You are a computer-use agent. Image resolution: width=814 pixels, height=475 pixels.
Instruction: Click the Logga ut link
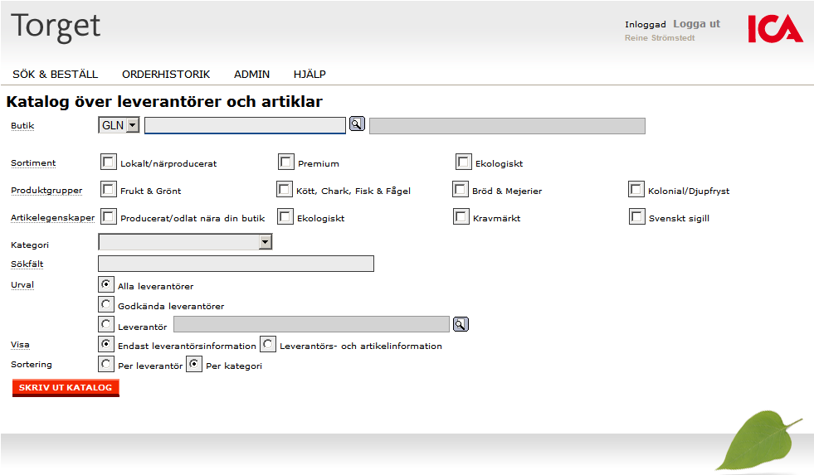[x=697, y=24]
